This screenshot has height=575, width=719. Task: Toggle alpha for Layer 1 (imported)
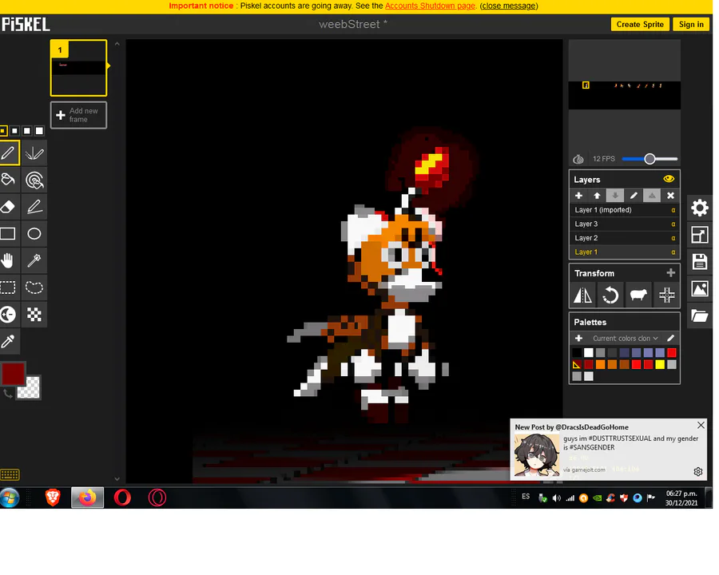(673, 210)
